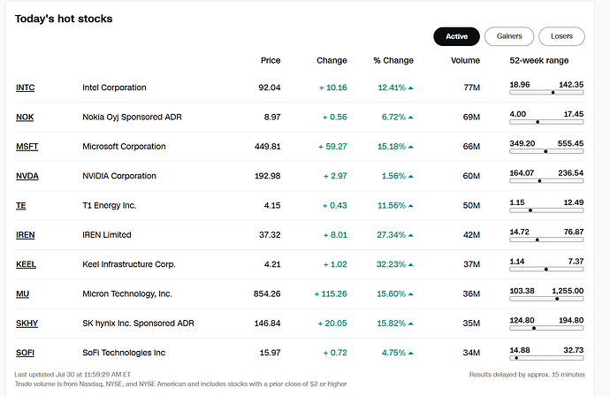610x396 pixels.
Task: Open the MSFT ticker link
Action: tap(27, 147)
